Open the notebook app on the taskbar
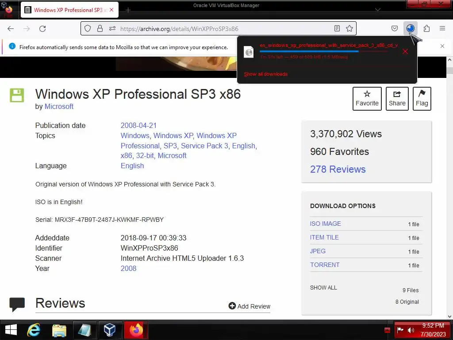This screenshot has height=340, width=453. point(84,330)
